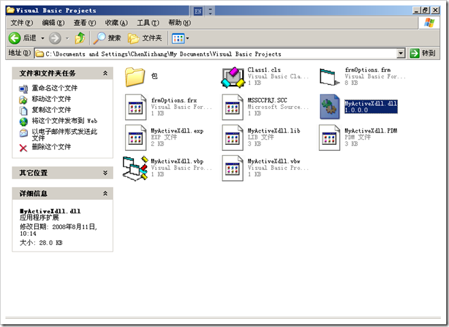Select the MyActiveXdll.PDM file icon

tap(329, 137)
